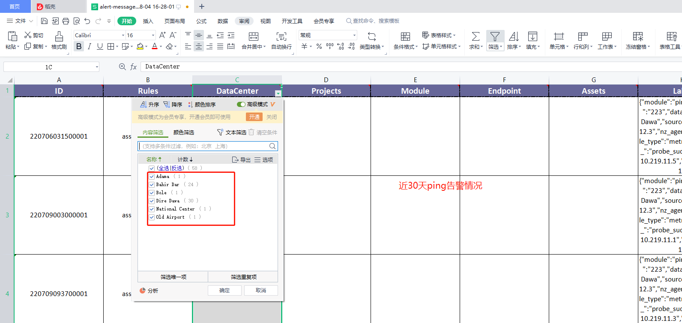Expand the font size 16 dropdown
682x323 pixels.
pyautogui.click(x=153, y=36)
